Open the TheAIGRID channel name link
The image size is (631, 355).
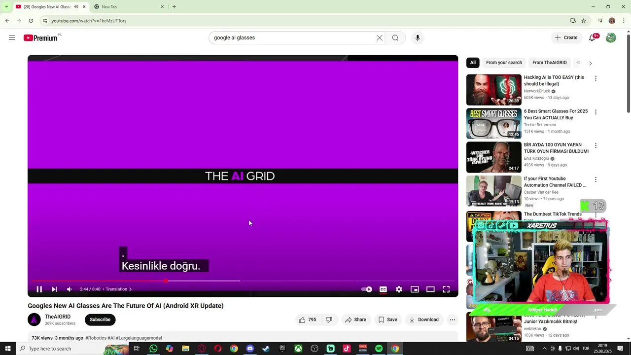[58, 317]
